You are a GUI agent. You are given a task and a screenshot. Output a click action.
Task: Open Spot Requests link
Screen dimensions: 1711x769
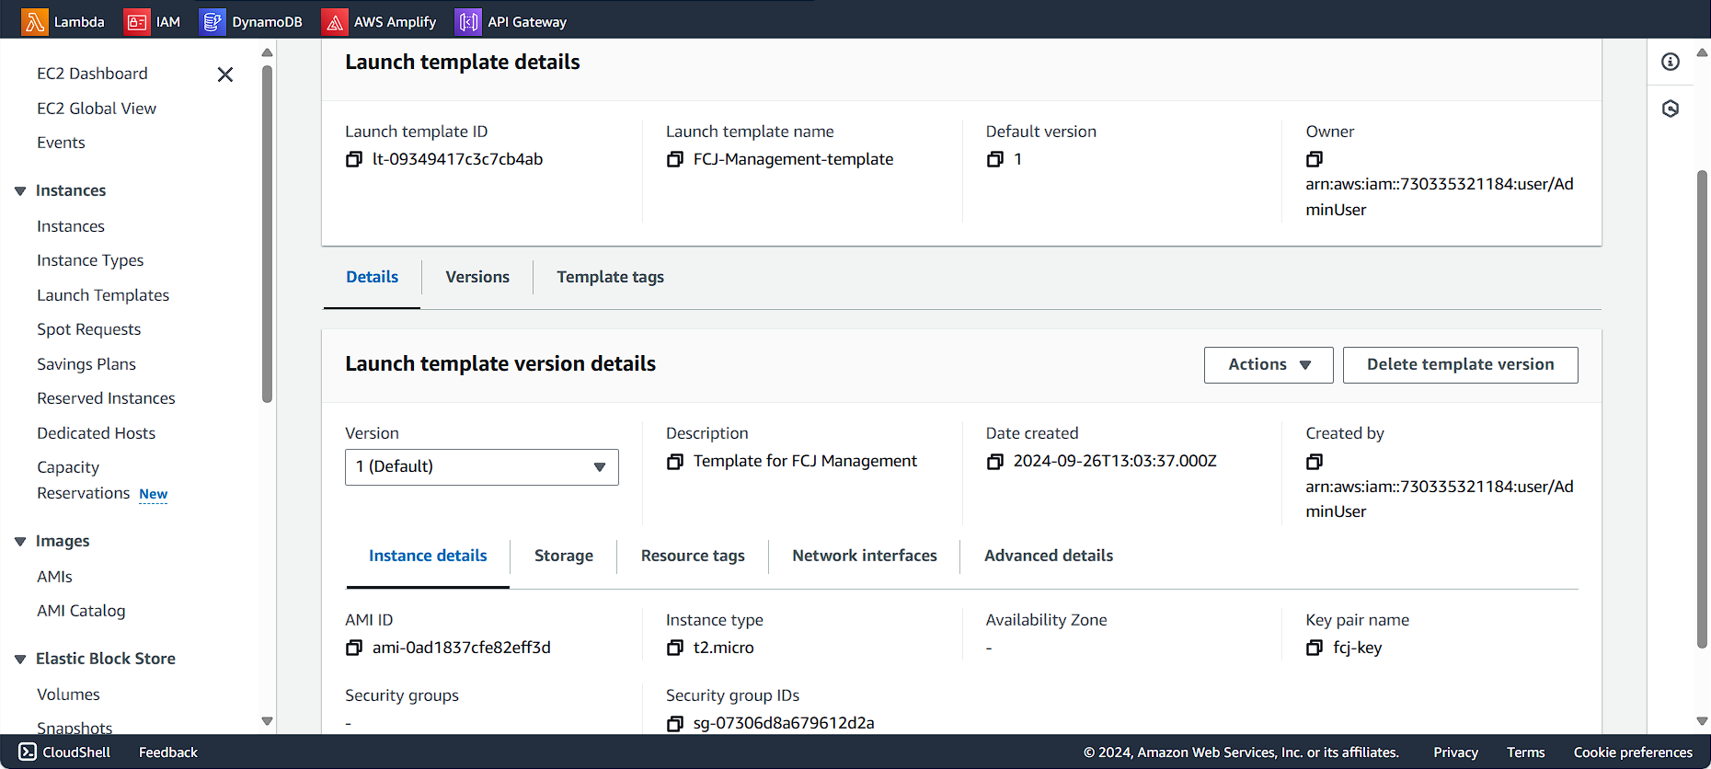point(89,329)
